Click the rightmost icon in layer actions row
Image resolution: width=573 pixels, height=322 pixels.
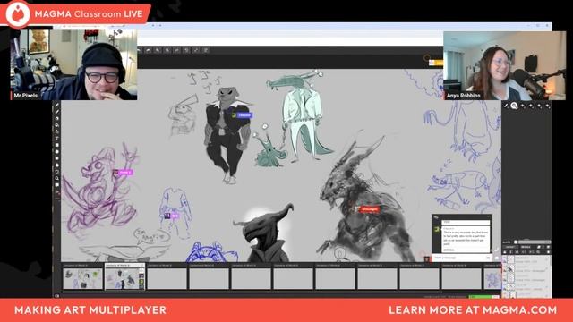pos(548,252)
